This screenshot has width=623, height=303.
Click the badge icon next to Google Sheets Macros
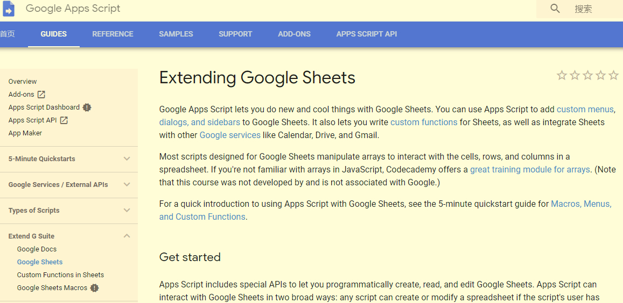[94, 288]
